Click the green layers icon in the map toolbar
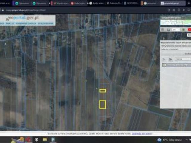The height and width of the screenshot is (143, 191). pyautogui.click(x=183, y=29)
